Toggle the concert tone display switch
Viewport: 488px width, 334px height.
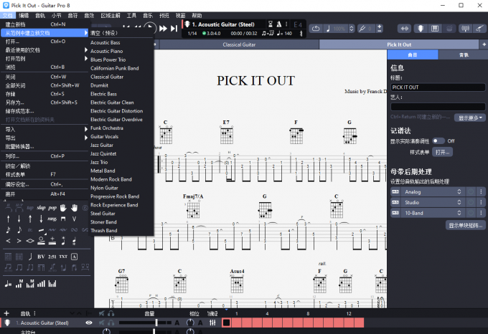point(437,141)
